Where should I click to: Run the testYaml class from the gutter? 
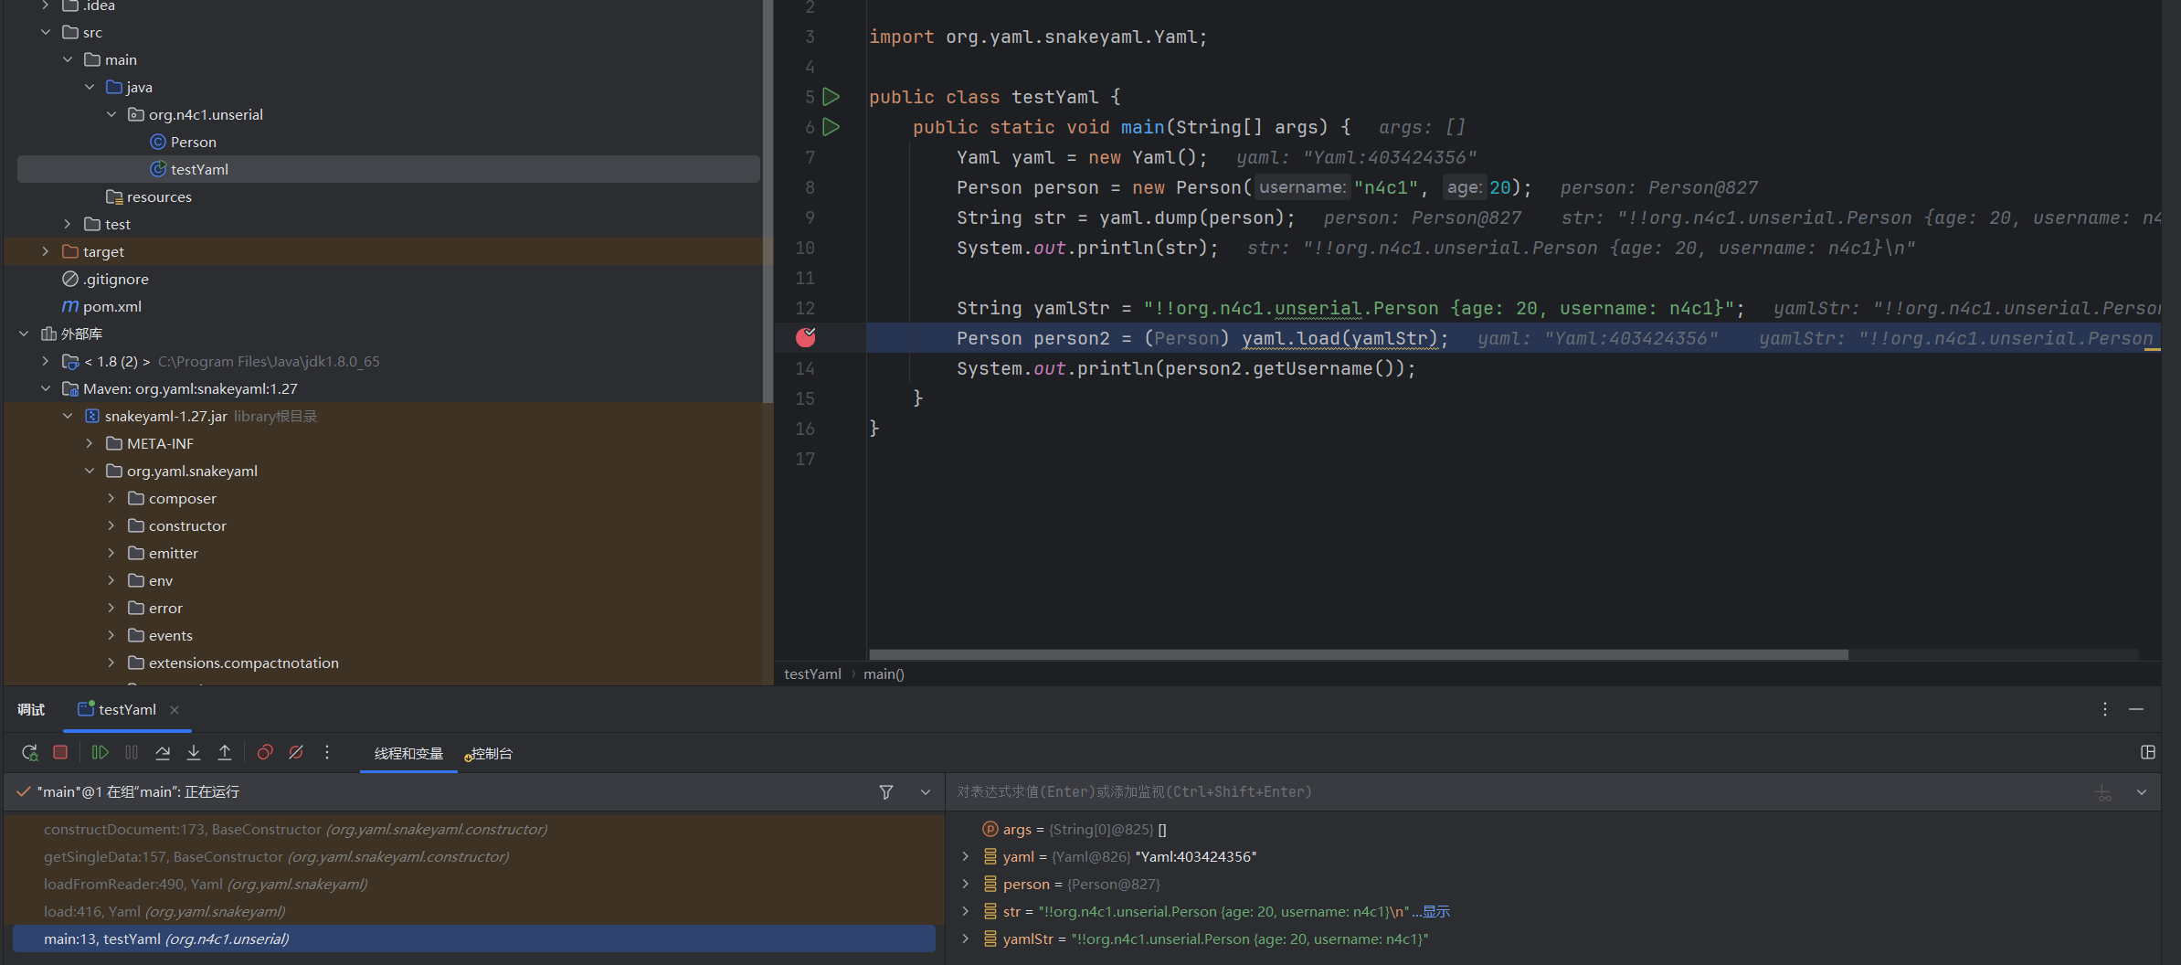(x=831, y=97)
